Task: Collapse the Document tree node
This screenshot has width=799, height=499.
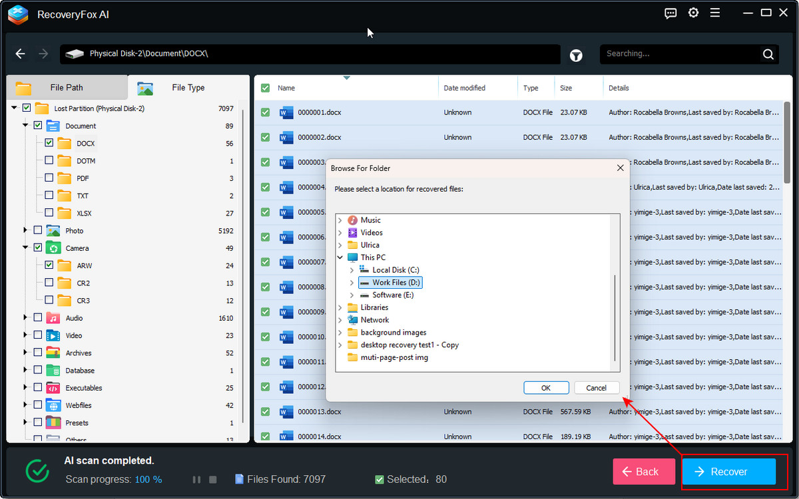Action: [x=26, y=125]
